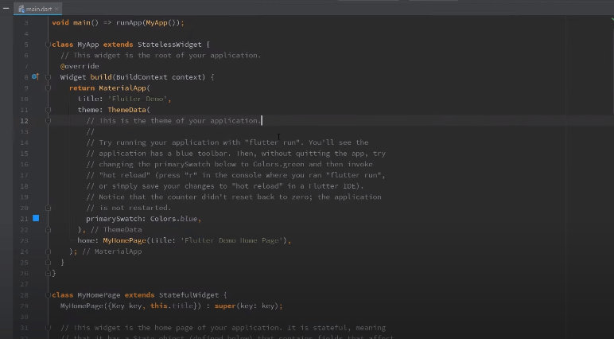This screenshot has height=339, width=614.
Task: Click the Dart file icon on main.dart tab
Action: [21, 9]
